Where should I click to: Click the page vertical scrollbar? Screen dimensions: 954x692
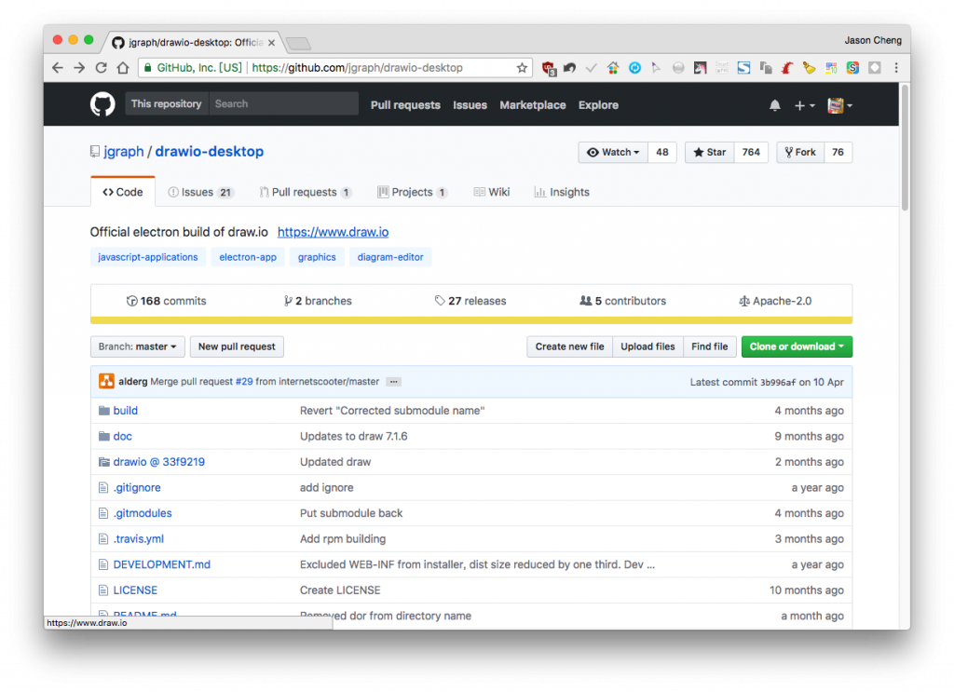pyautogui.click(x=905, y=148)
